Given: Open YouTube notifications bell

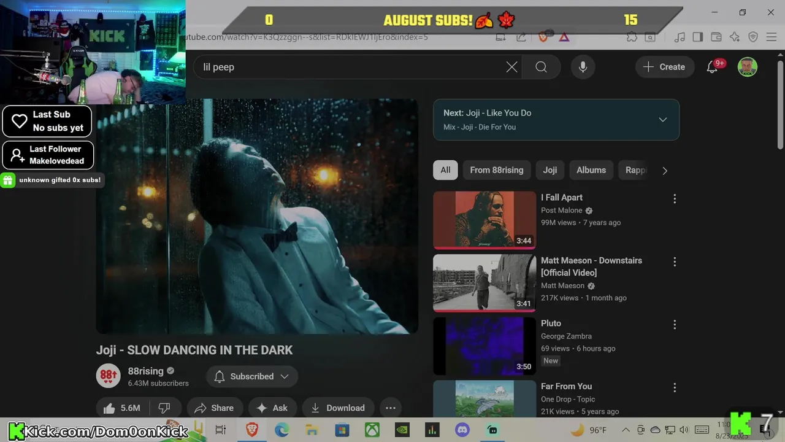Looking at the screenshot, I should pos(712,67).
